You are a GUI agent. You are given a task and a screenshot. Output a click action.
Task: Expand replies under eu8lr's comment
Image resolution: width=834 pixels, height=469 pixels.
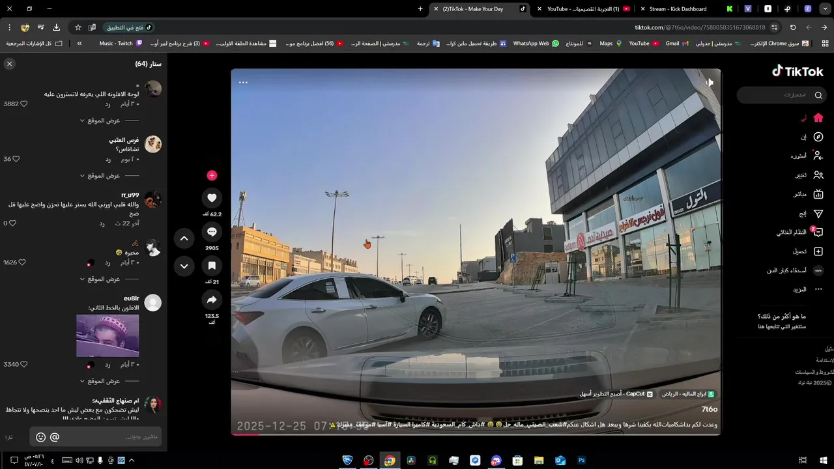pos(100,381)
